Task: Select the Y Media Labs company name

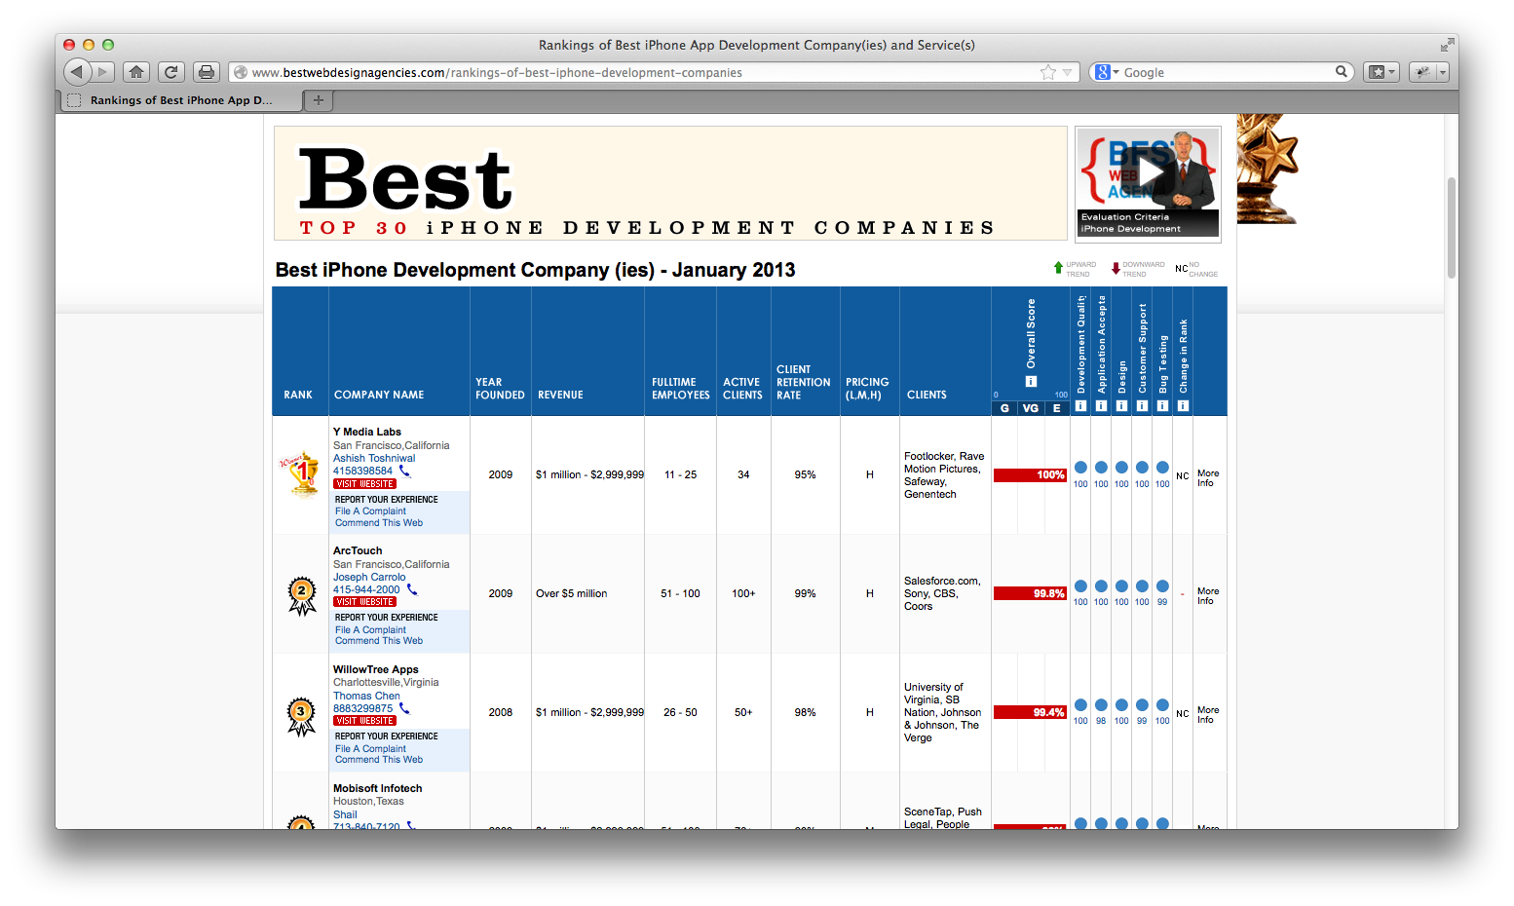Action: click(x=367, y=432)
